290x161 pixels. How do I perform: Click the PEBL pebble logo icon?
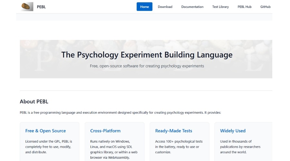[x=27, y=7]
